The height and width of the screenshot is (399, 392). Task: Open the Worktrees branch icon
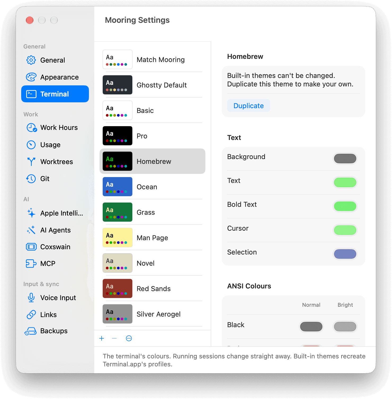click(31, 162)
